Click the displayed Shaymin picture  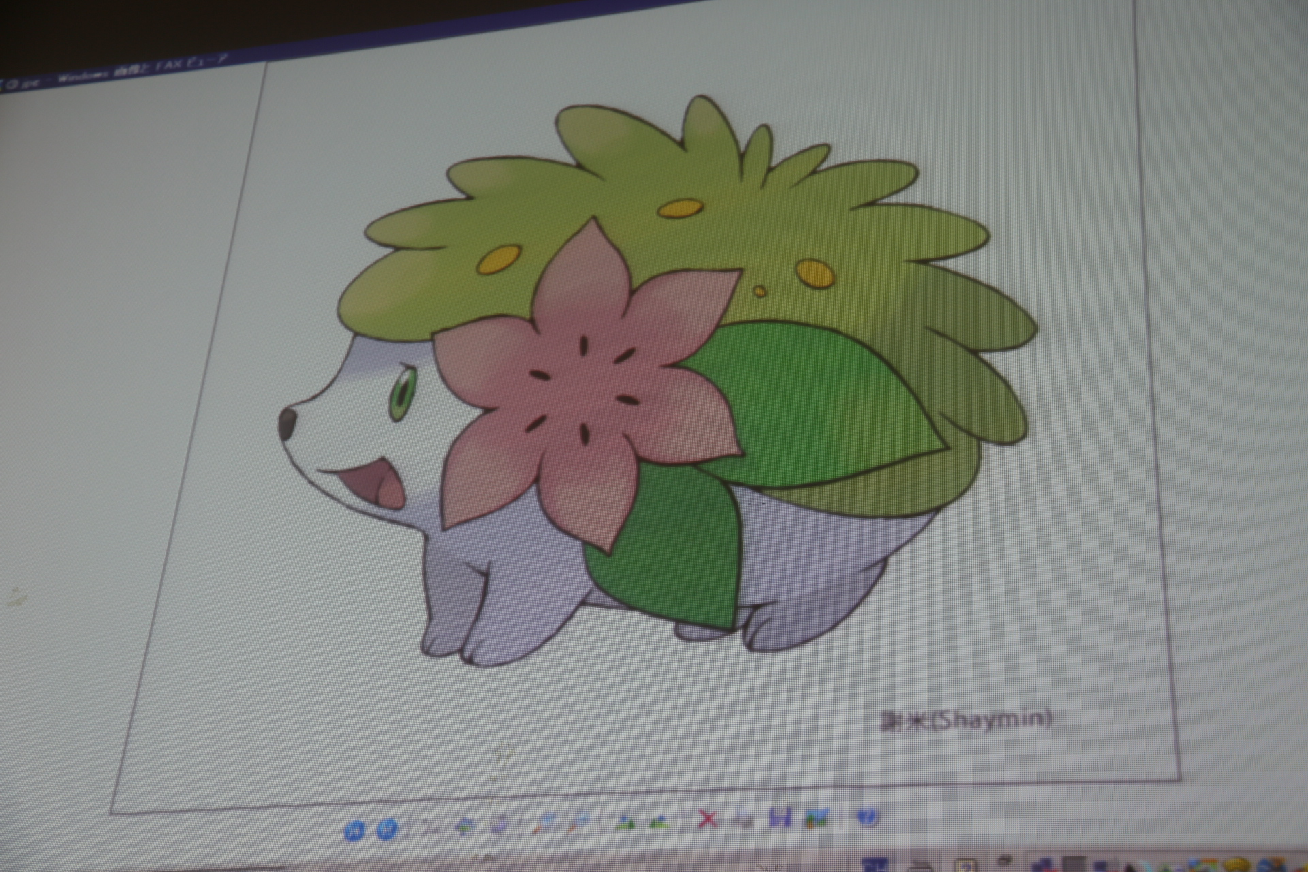(658, 381)
